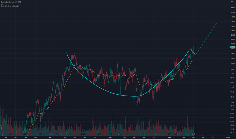Click the 100.00 price axis label
The width and height of the screenshot is (236, 139).
[x=233, y=64]
